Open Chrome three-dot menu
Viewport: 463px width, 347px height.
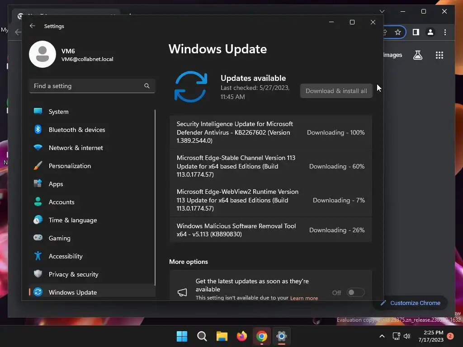pyautogui.click(x=445, y=32)
